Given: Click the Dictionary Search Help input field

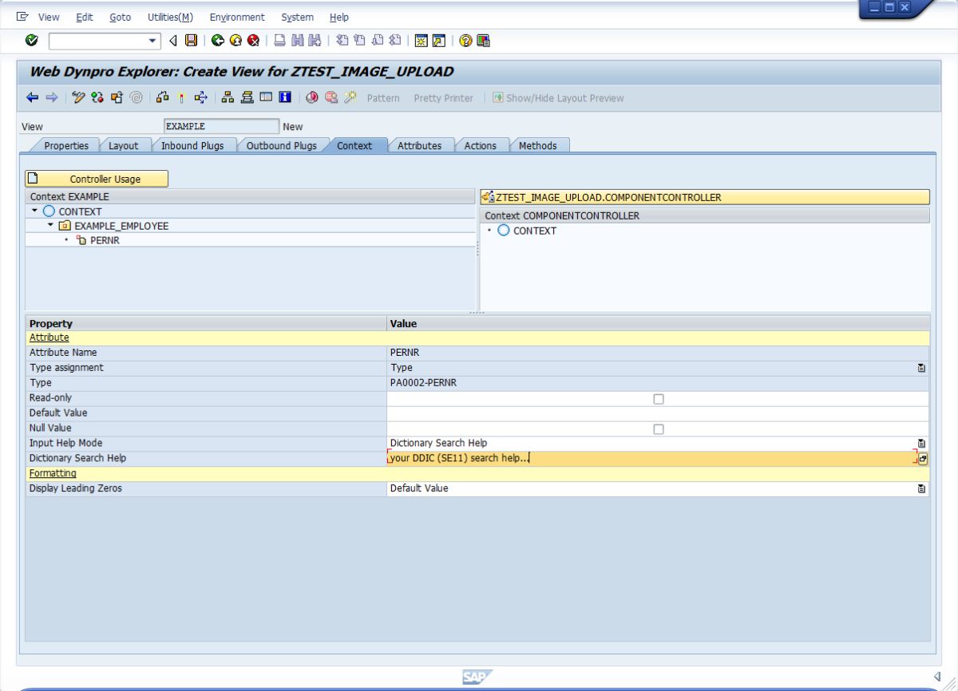Looking at the screenshot, I should tap(651, 459).
